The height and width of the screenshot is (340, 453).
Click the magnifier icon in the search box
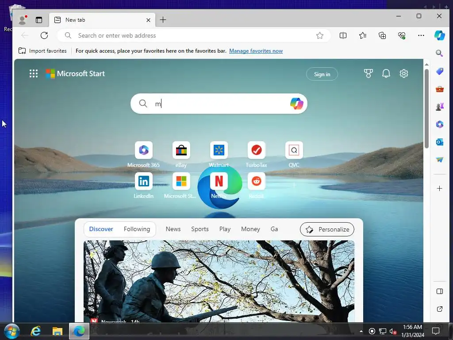coord(143,104)
